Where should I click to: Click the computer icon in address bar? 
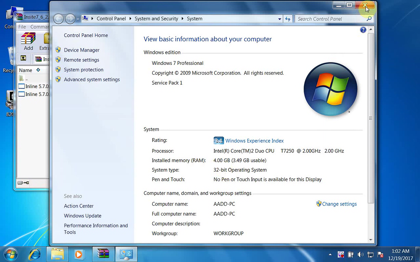tap(86, 18)
